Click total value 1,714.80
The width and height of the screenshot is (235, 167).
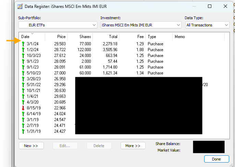tap(110, 67)
